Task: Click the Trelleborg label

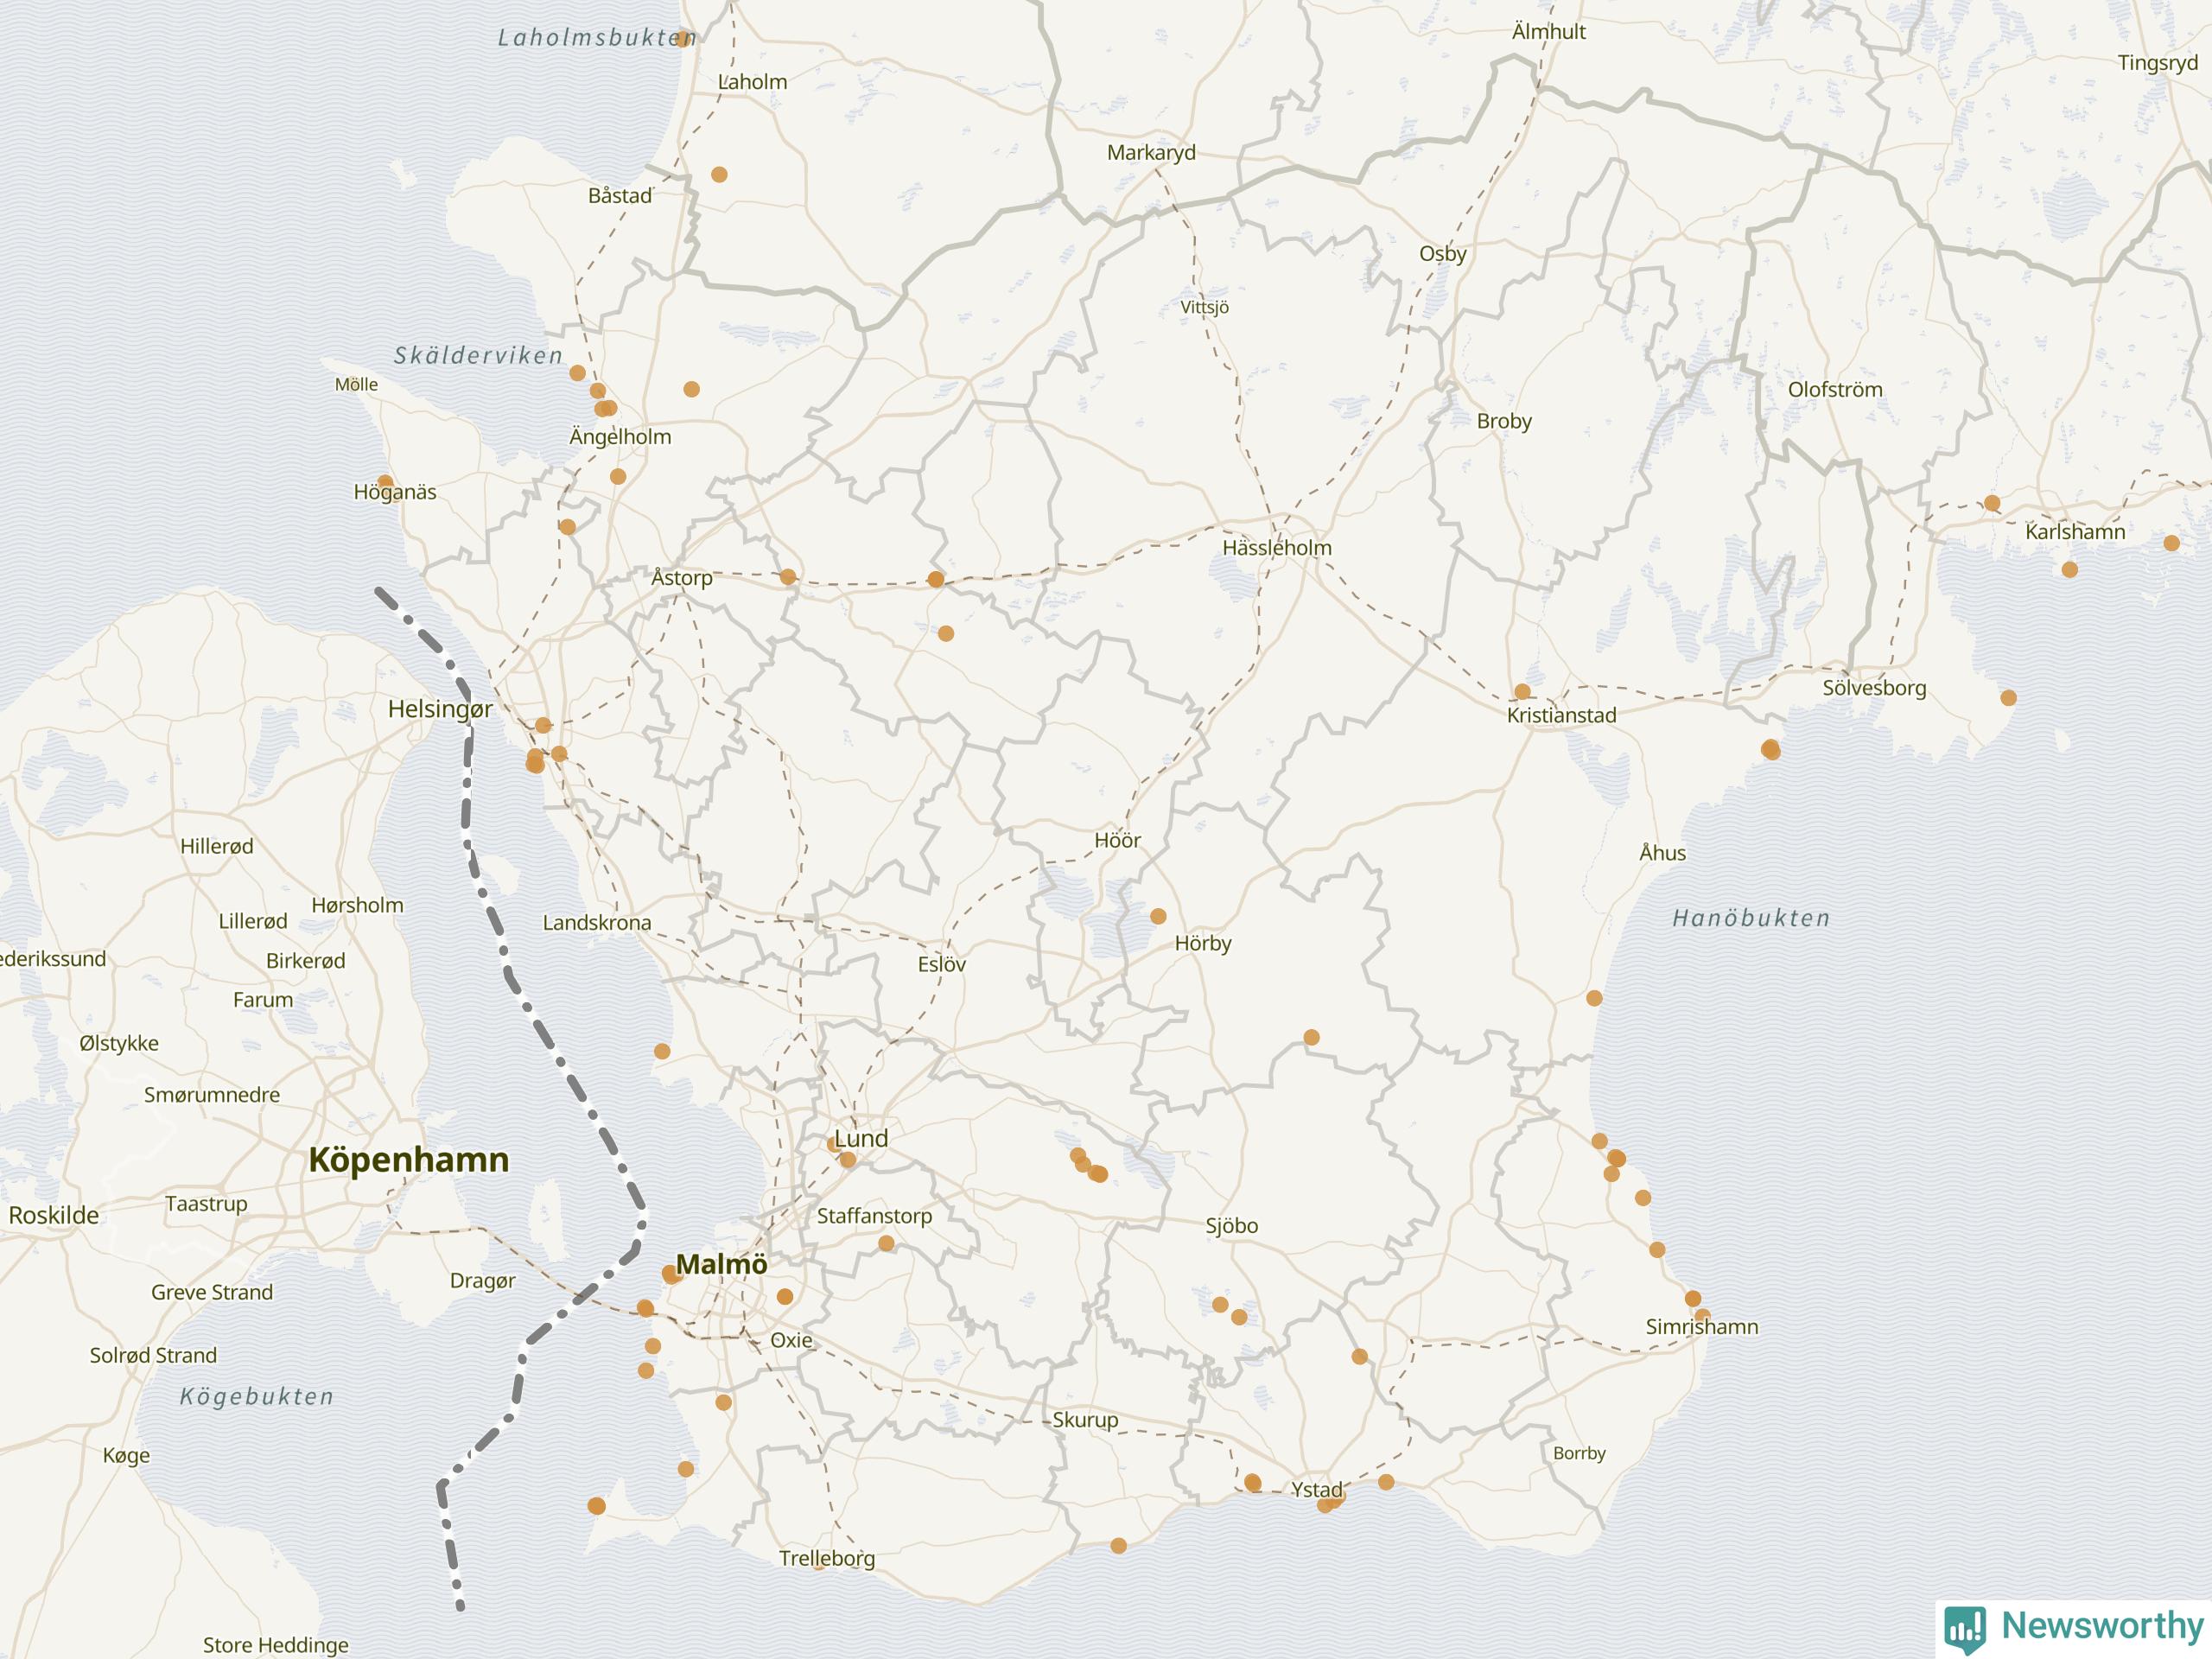Action: [x=827, y=1558]
